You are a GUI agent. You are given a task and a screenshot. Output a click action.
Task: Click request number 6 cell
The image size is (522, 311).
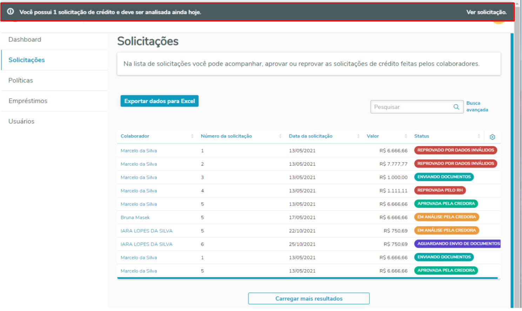(x=202, y=244)
